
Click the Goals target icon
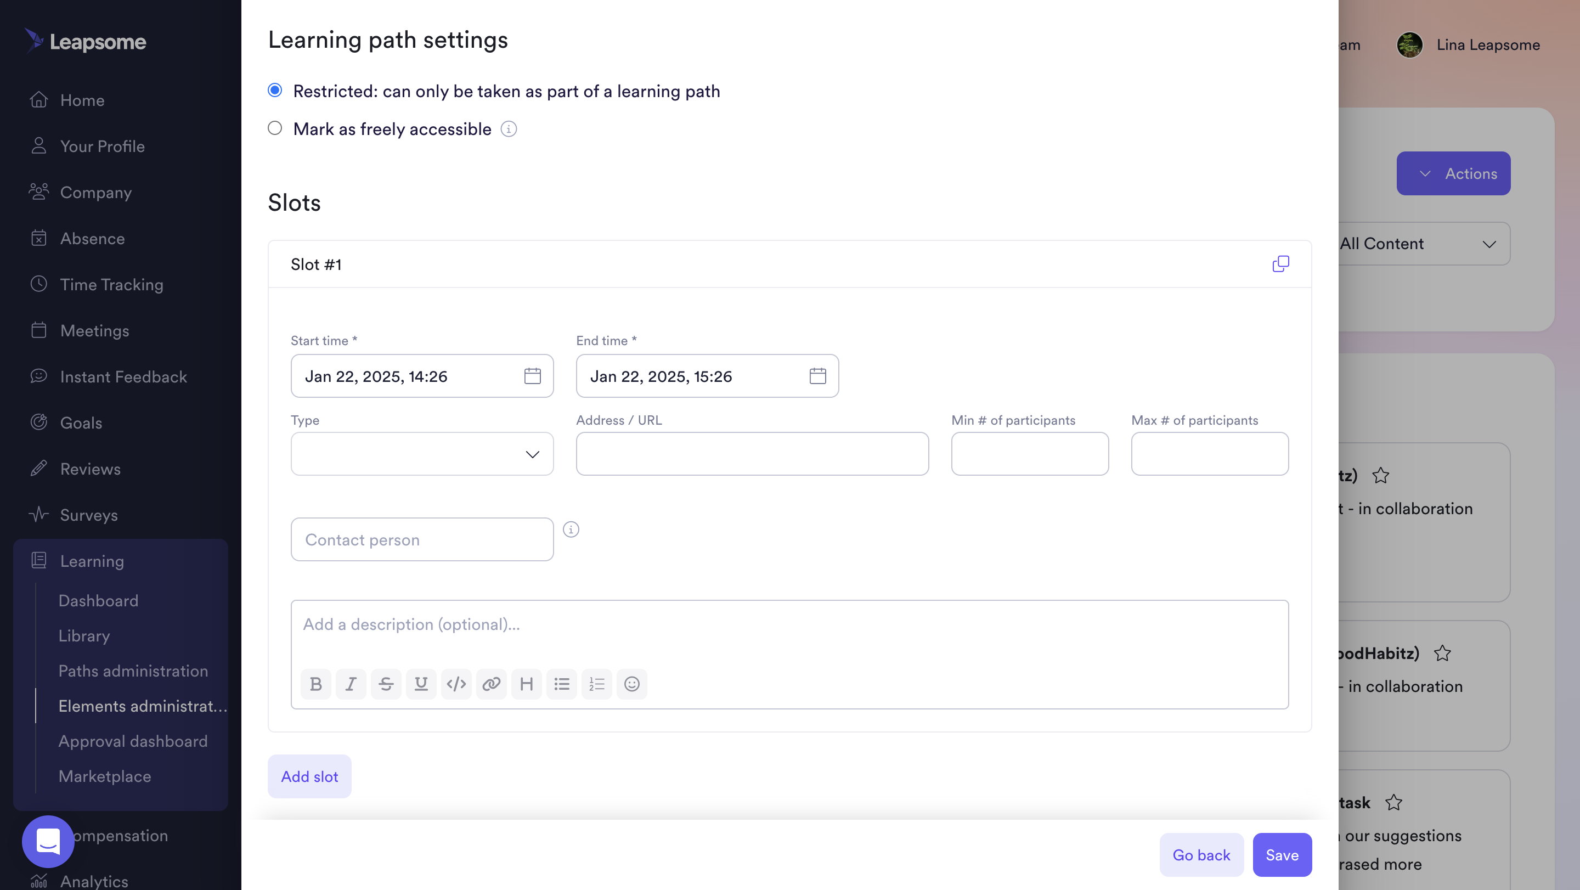[x=38, y=422]
